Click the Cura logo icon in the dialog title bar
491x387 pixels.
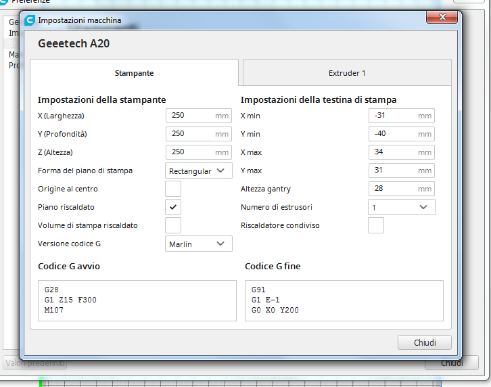(x=30, y=20)
